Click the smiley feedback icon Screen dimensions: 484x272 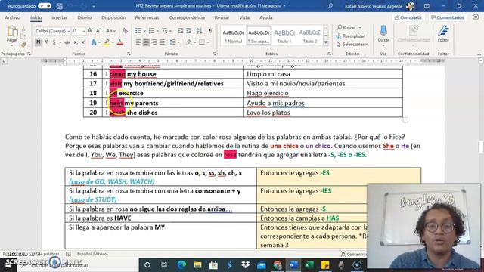coord(476,17)
